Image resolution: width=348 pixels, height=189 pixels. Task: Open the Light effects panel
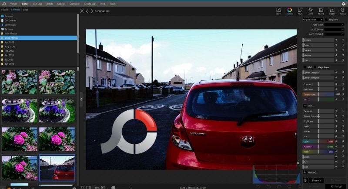click(x=311, y=10)
